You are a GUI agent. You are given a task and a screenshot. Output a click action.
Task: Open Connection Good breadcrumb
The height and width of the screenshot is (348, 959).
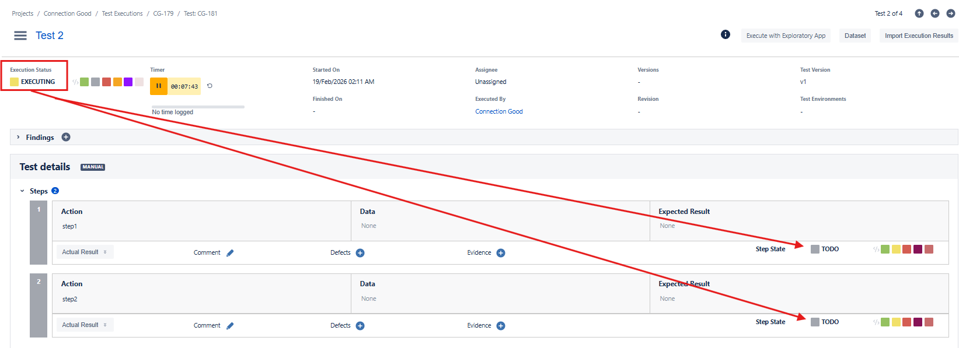click(x=68, y=13)
